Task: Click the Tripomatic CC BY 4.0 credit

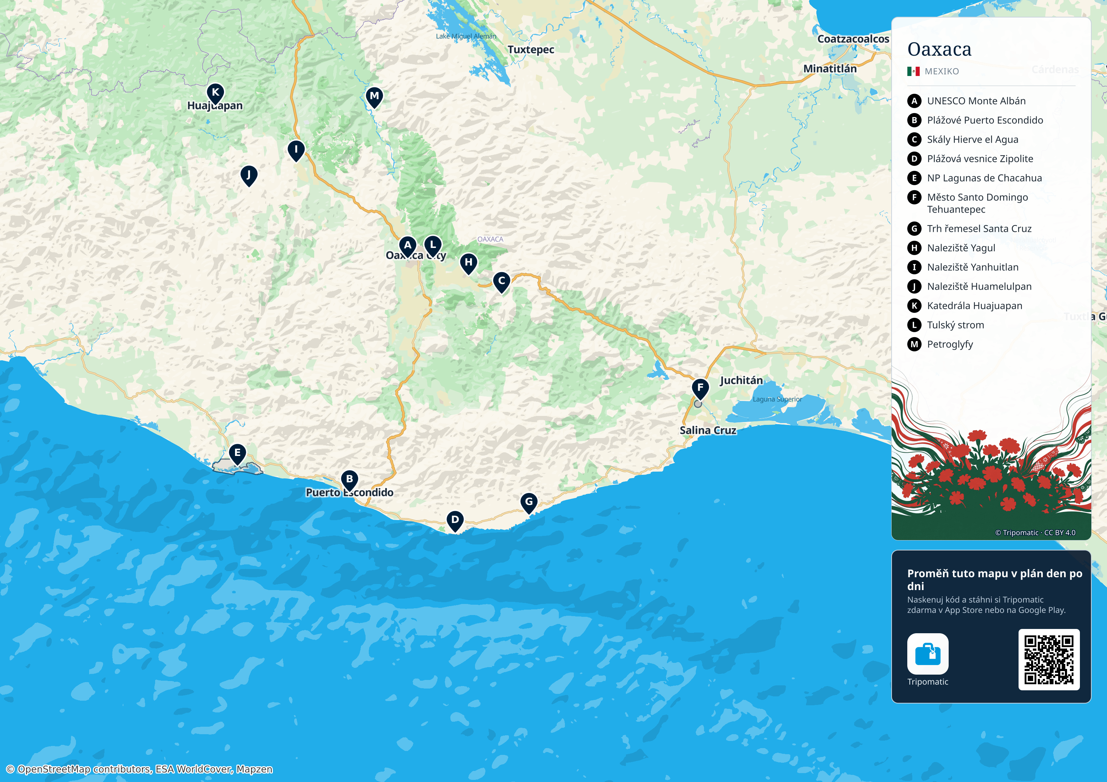Action: tap(1035, 533)
